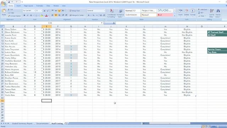This screenshot has width=227, height=128.
Task: Toggle italic formatting
Action: [x=28, y=15]
